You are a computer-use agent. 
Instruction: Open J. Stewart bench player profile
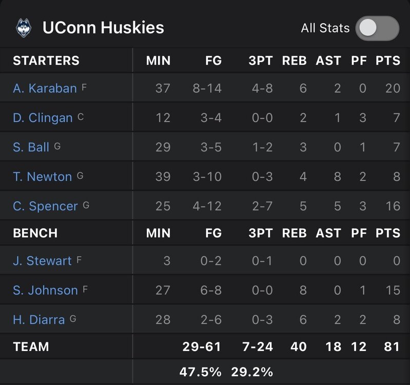[42, 261]
